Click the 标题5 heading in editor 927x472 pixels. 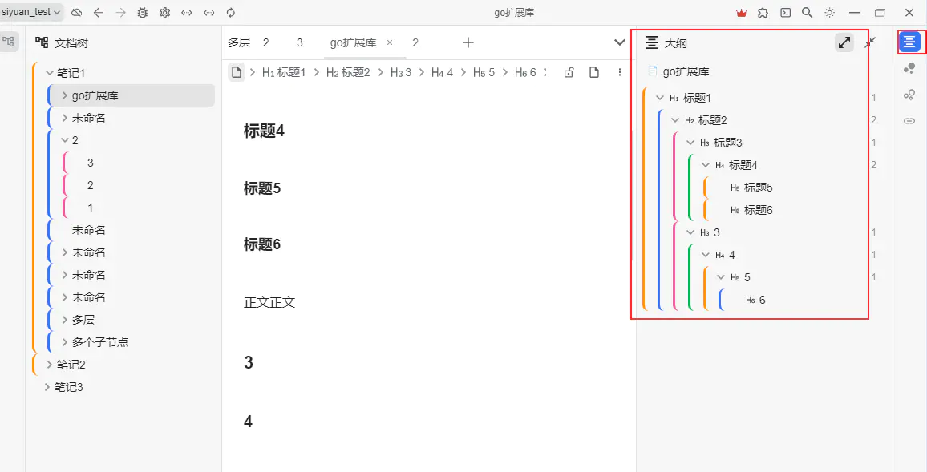click(x=262, y=188)
